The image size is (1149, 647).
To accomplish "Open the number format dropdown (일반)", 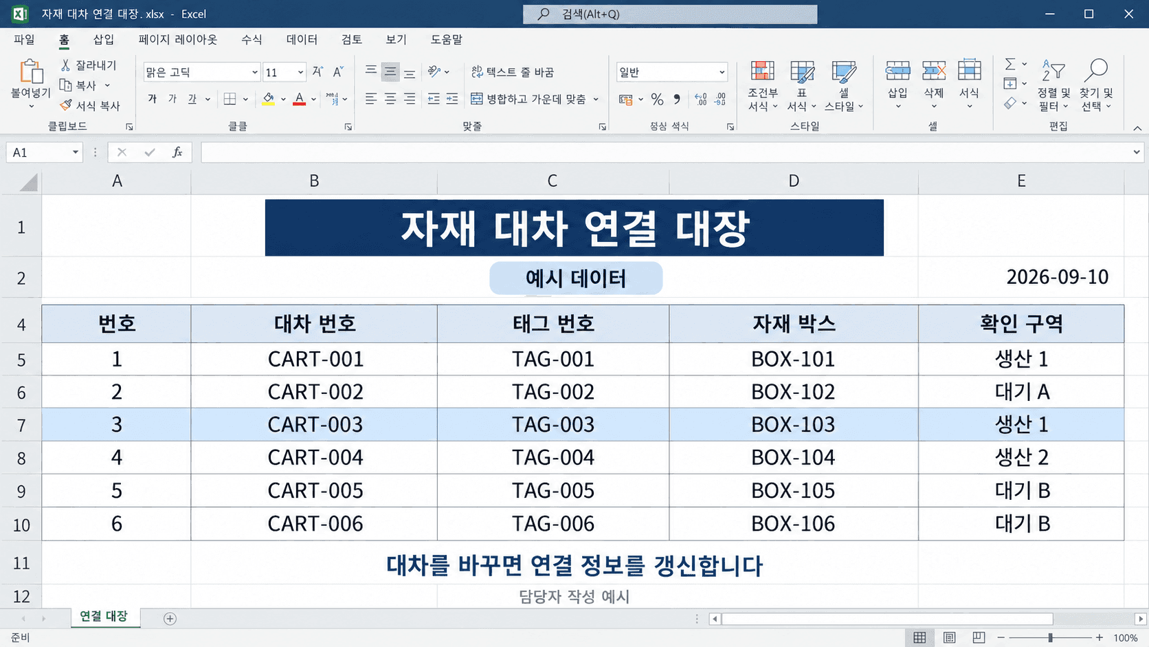I will 722,72.
